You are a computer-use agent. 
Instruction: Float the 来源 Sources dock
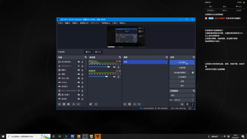[86, 57]
